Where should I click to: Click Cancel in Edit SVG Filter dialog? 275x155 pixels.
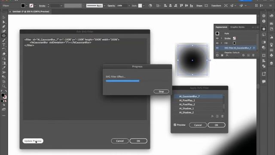120,141
